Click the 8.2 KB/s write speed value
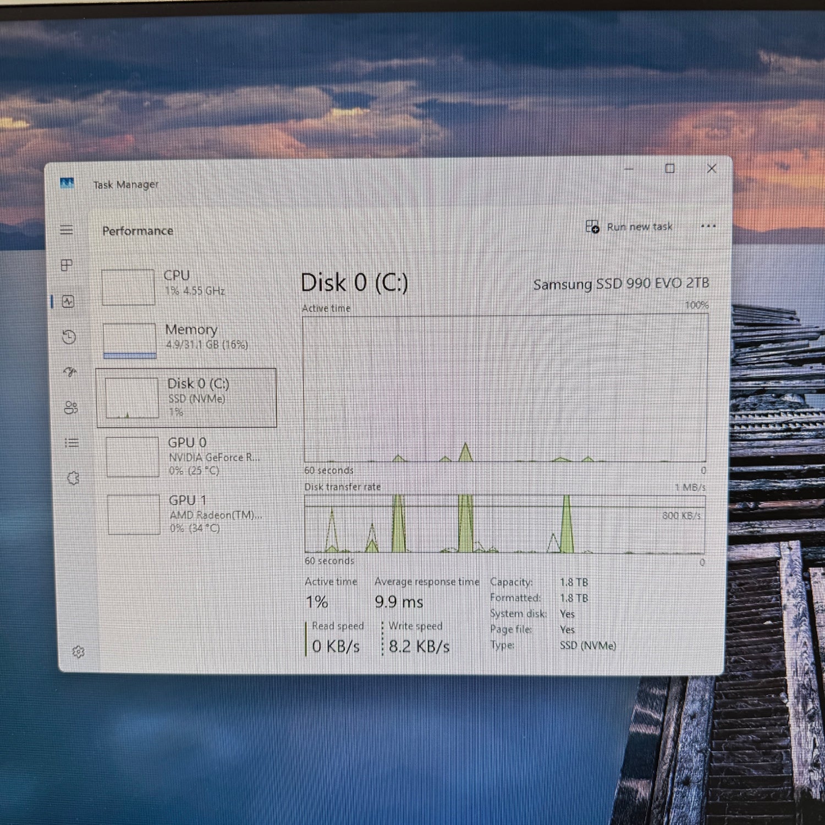This screenshot has height=825, width=825. (419, 646)
